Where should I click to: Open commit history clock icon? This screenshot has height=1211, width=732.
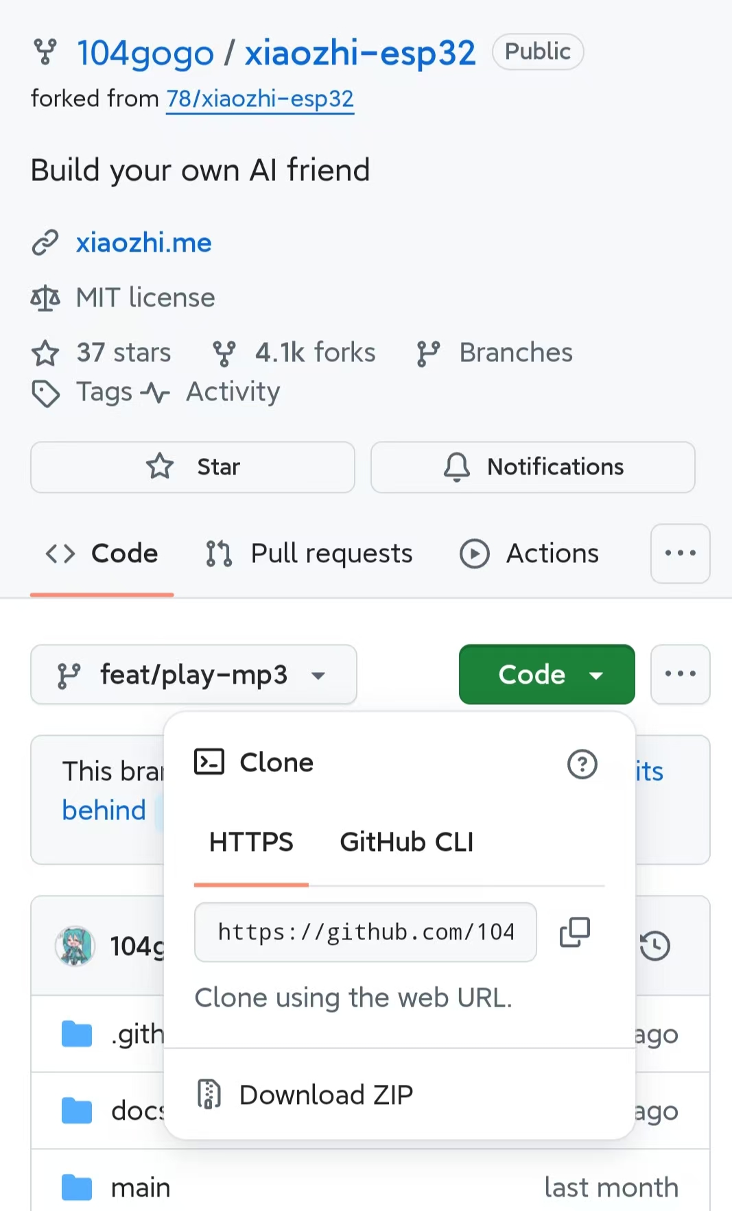654,946
